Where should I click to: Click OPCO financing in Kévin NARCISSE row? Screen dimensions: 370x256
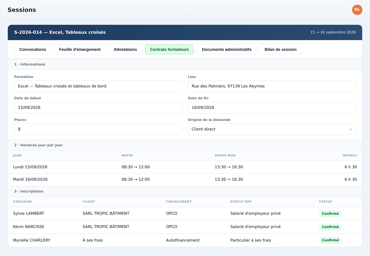pos(172,227)
